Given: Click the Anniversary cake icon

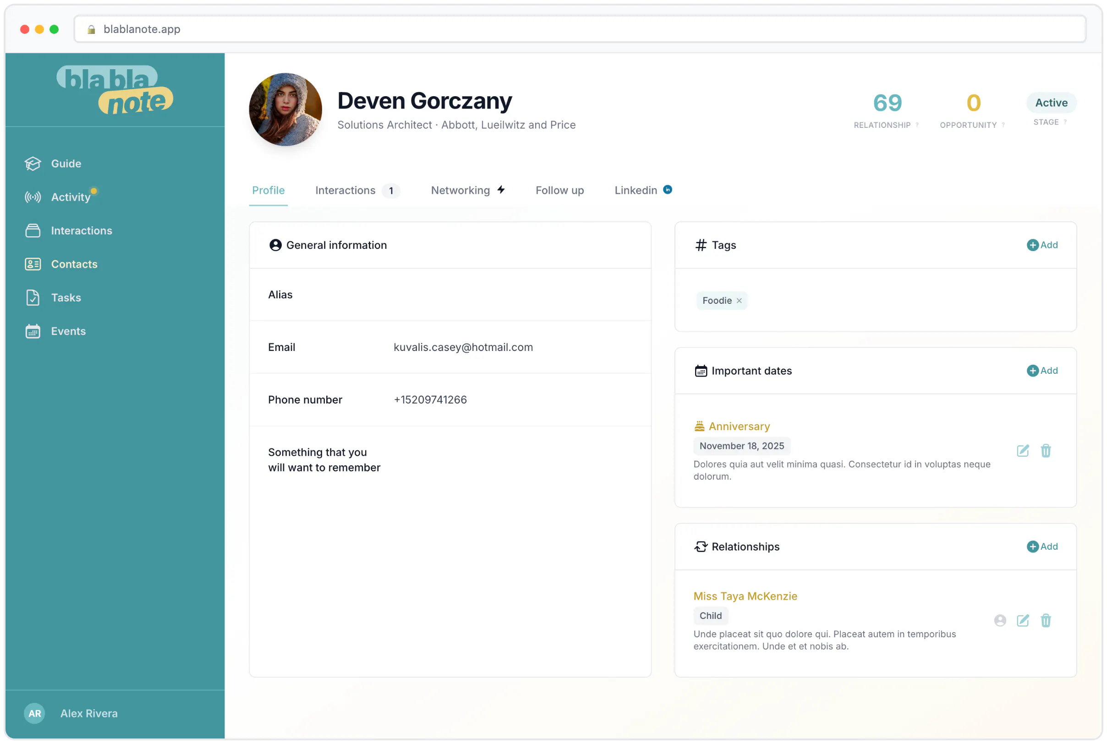Looking at the screenshot, I should 699,426.
